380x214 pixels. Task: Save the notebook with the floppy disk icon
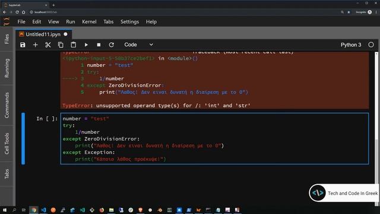[23, 45]
